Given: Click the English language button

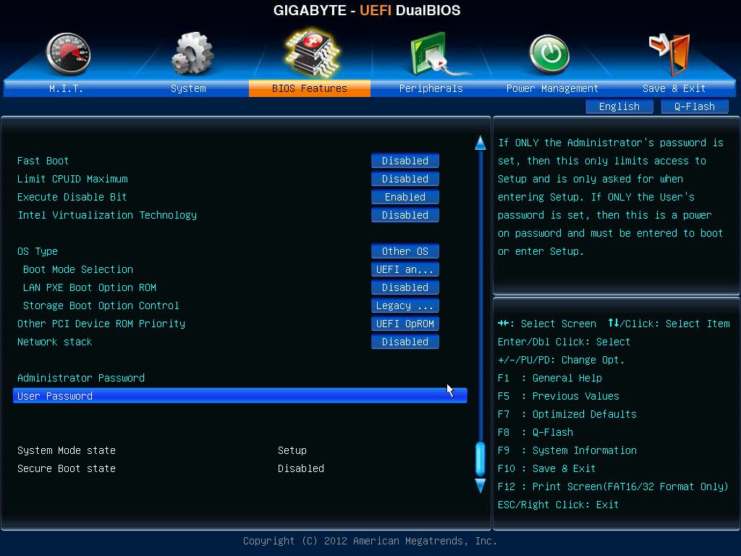Looking at the screenshot, I should pyautogui.click(x=619, y=106).
